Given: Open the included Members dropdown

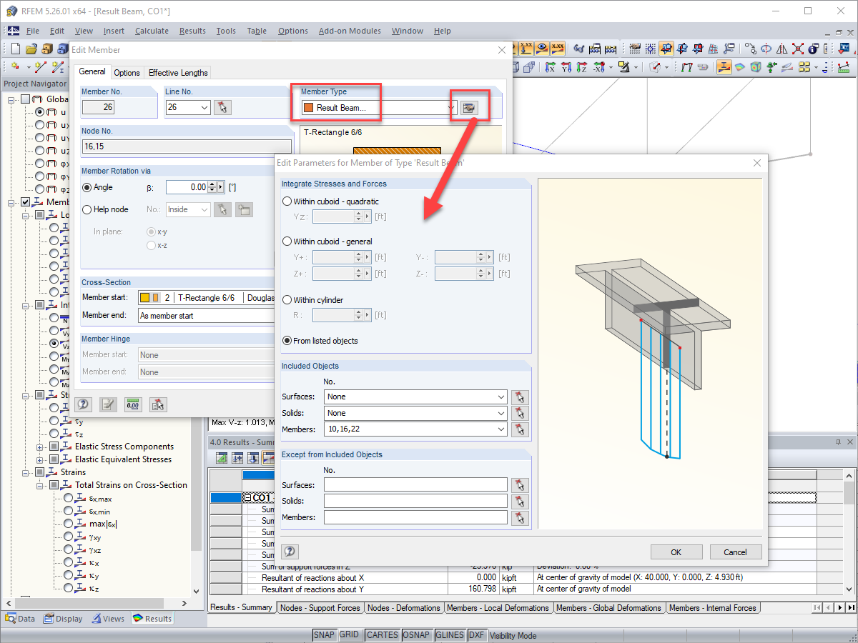Looking at the screenshot, I should click(500, 429).
